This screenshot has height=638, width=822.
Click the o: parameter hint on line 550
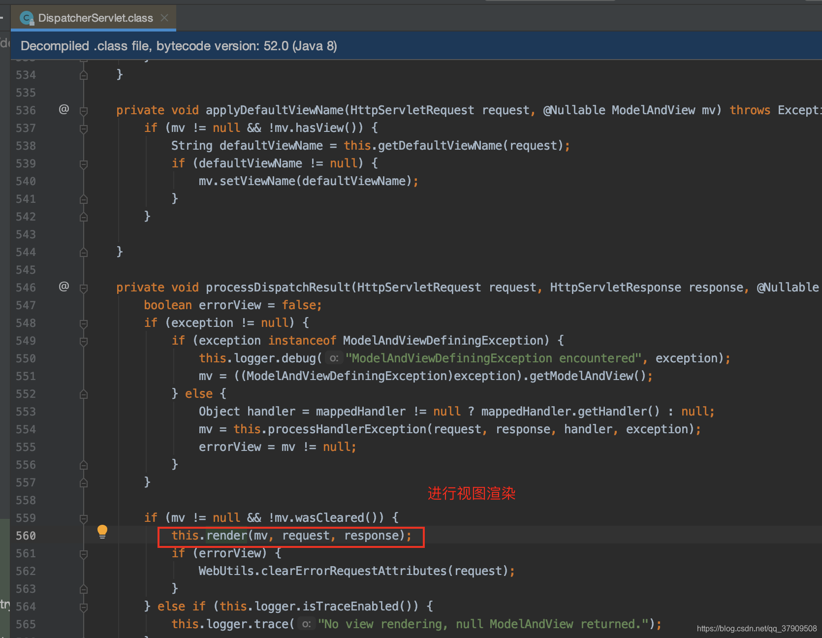pyautogui.click(x=334, y=358)
